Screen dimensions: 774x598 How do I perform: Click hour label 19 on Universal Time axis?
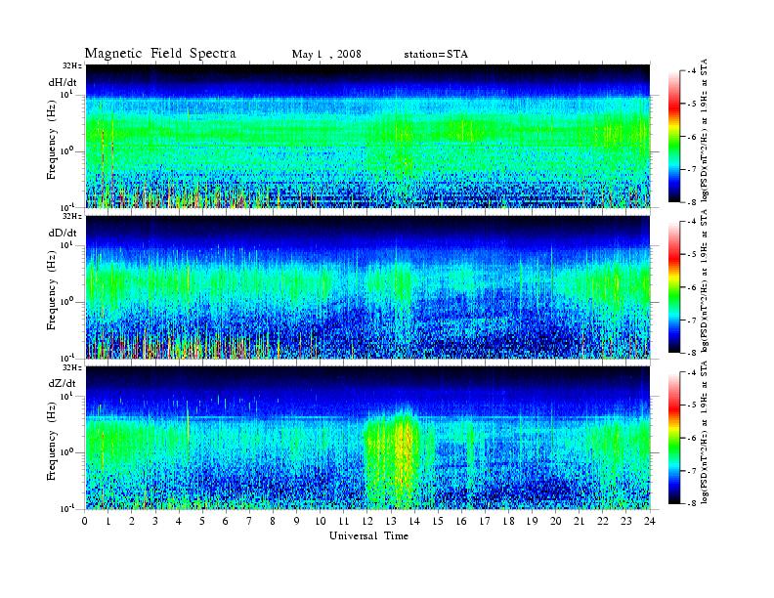coord(532,521)
